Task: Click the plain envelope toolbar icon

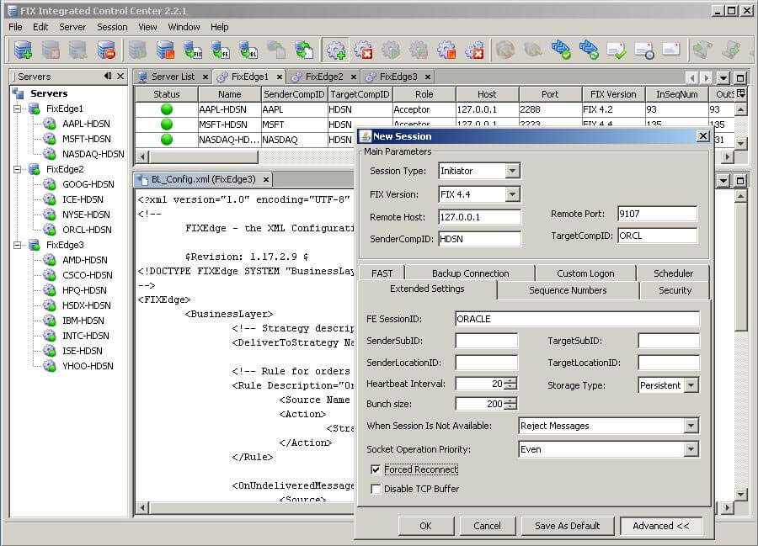Action: click(672, 50)
